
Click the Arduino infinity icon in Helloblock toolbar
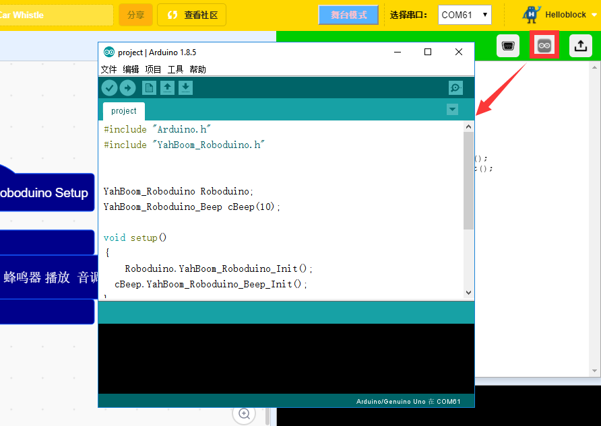tap(544, 46)
